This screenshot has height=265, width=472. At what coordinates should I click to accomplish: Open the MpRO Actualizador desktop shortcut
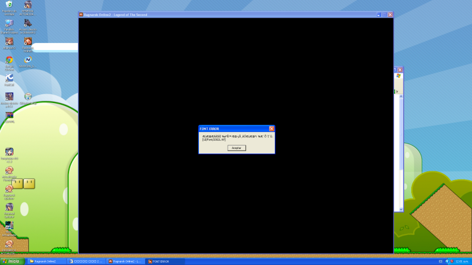click(9, 229)
